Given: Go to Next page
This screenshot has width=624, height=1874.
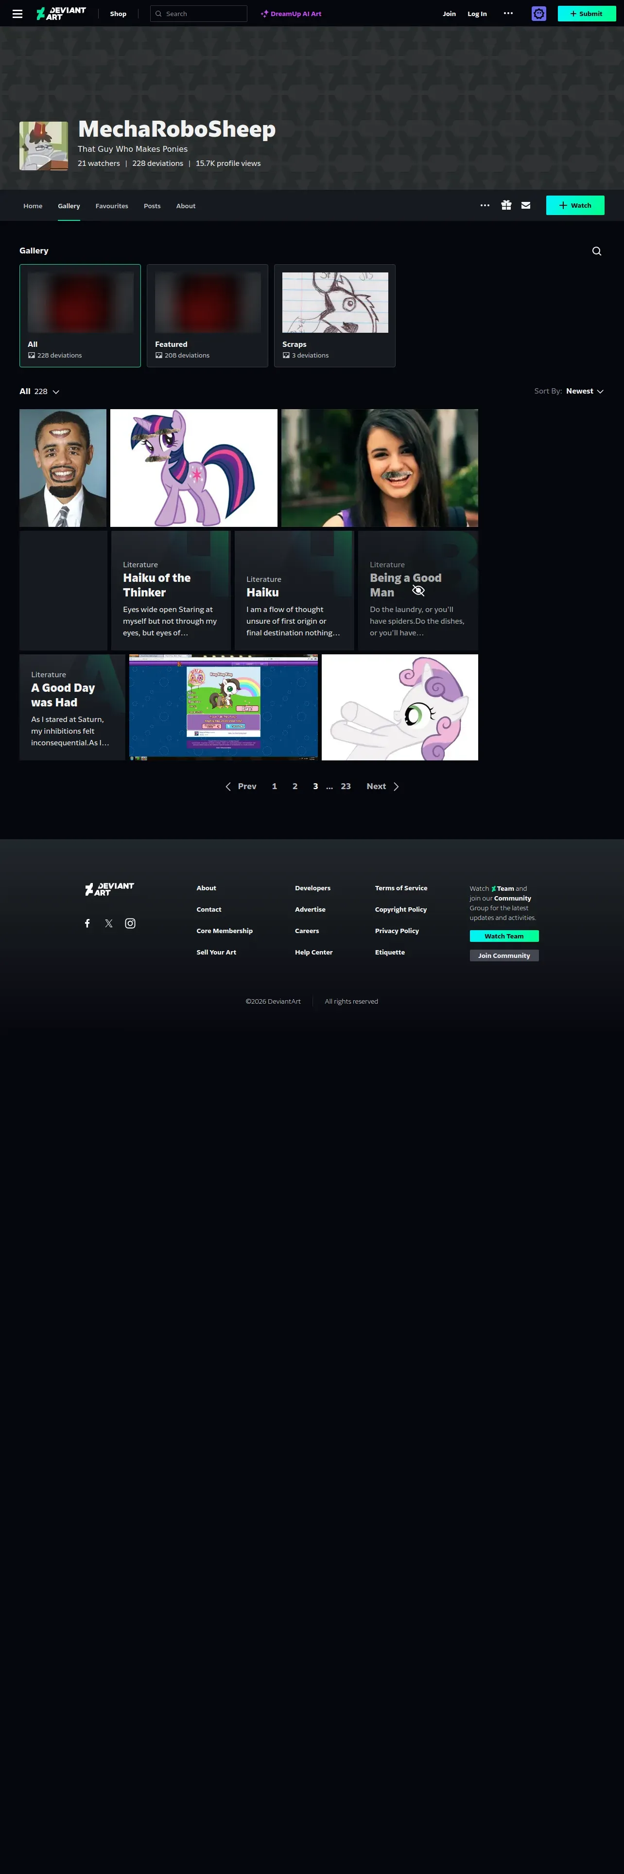Looking at the screenshot, I should [x=383, y=786].
